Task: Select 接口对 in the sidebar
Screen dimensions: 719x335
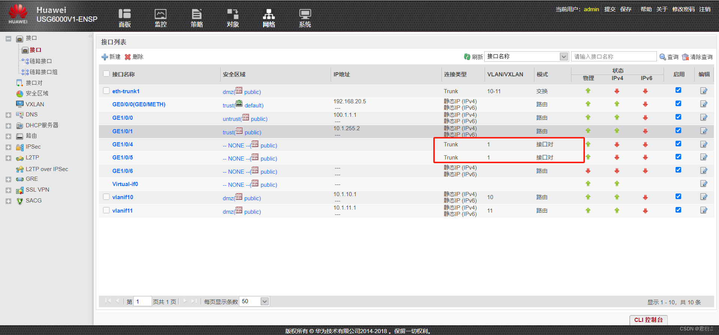Action: pos(34,83)
